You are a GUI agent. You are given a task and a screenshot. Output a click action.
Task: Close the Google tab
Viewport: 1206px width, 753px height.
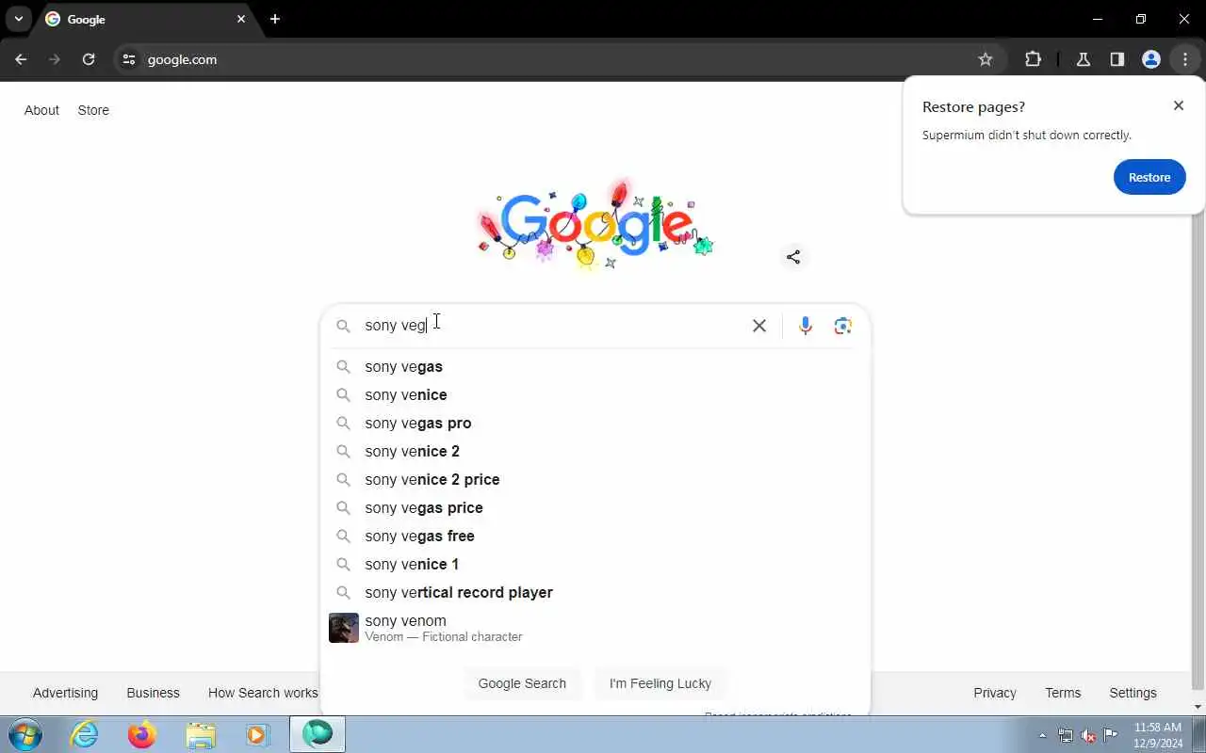click(241, 19)
